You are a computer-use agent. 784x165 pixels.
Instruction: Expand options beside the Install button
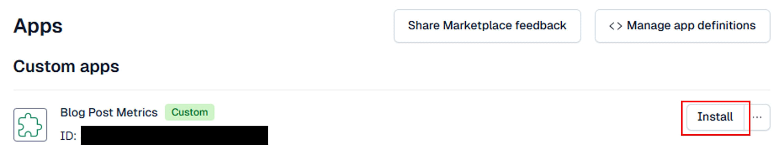pyautogui.click(x=757, y=117)
